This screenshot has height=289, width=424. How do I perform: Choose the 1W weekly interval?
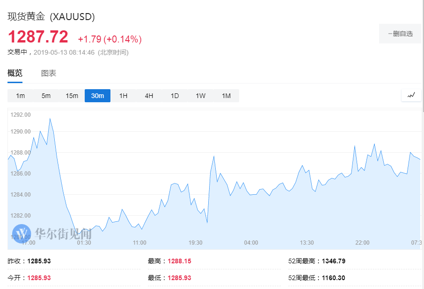click(x=200, y=96)
